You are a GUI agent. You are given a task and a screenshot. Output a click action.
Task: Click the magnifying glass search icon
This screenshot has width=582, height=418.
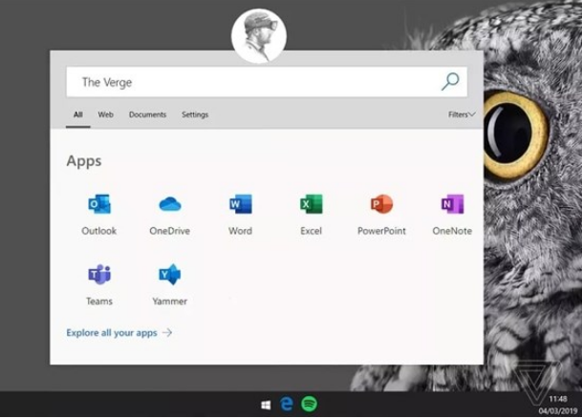pos(450,81)
